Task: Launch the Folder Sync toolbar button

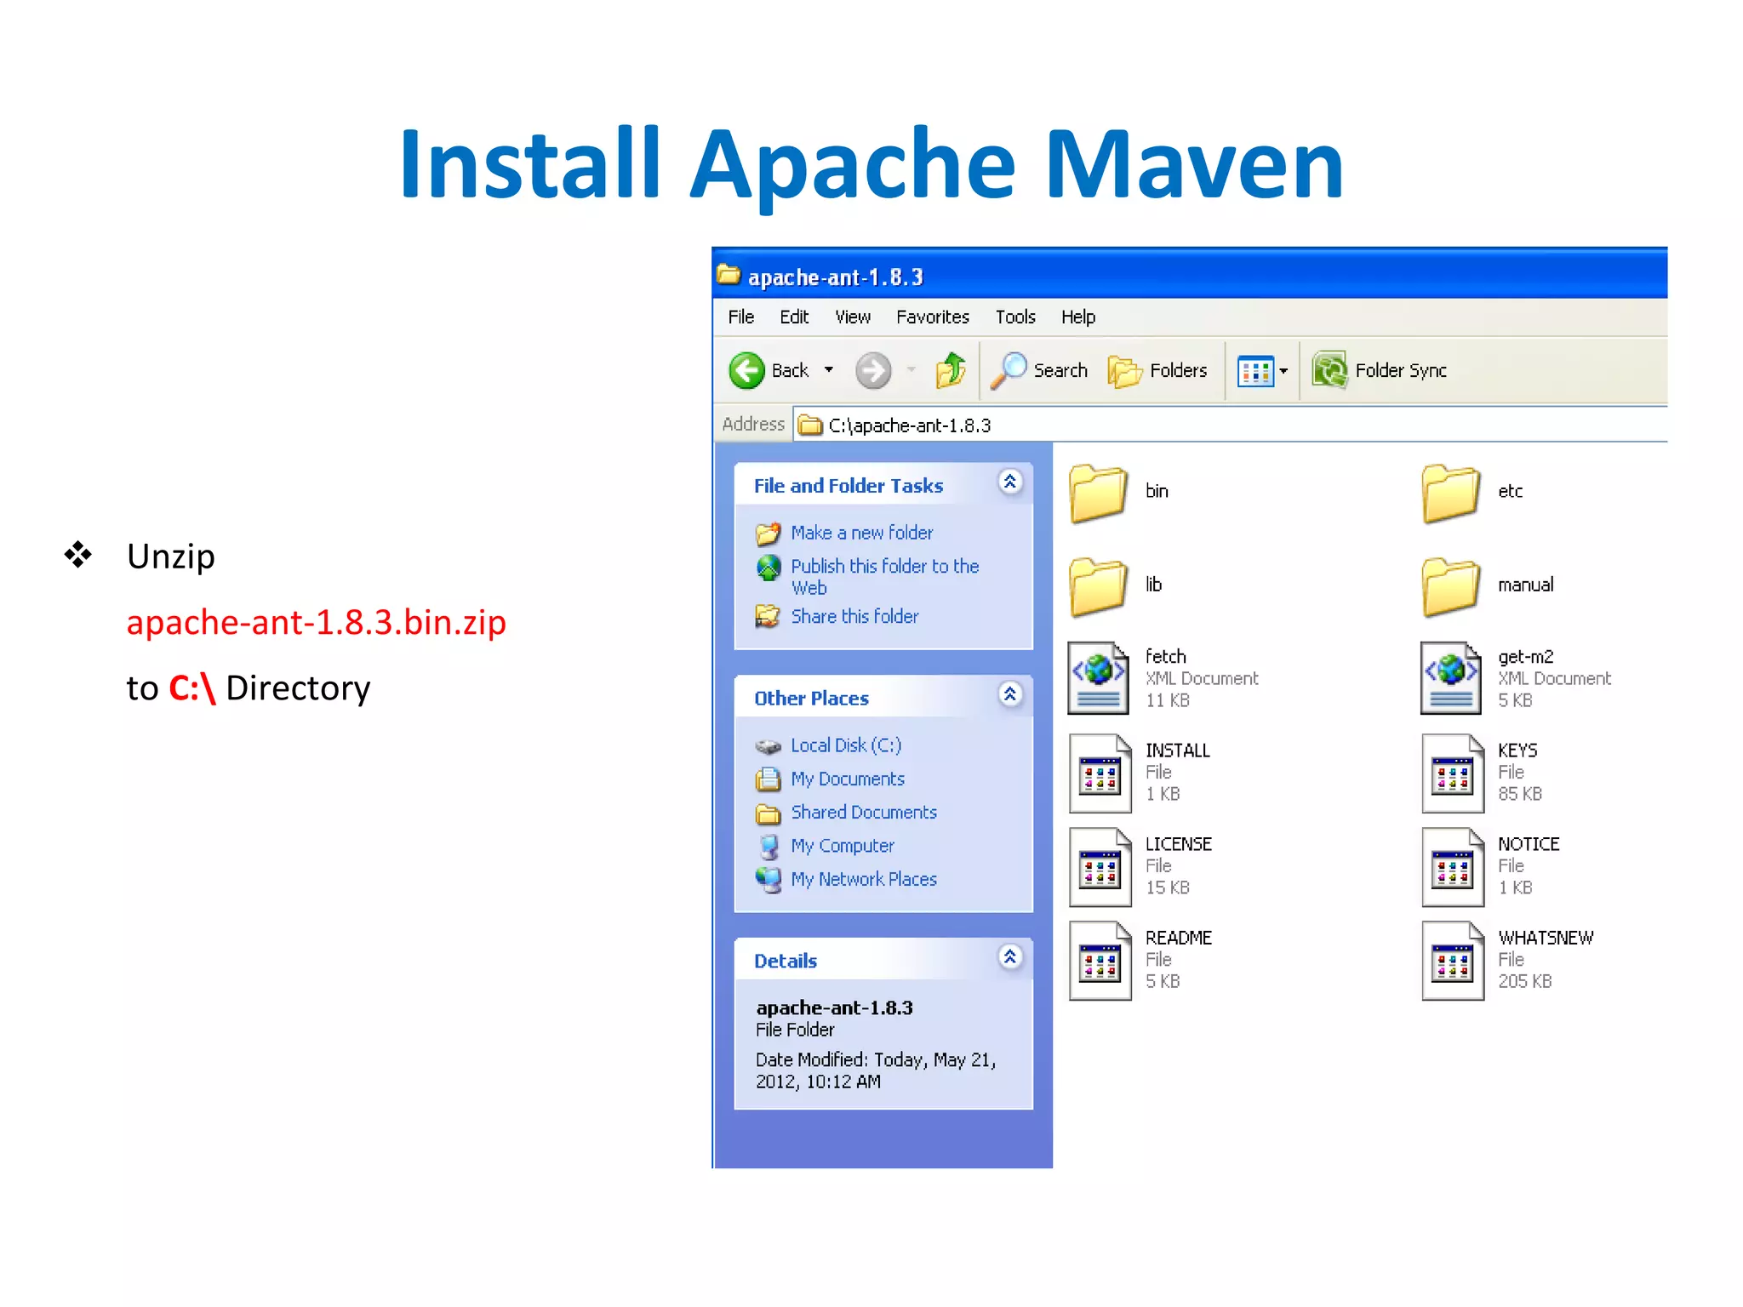Action: pos(1380,370)
